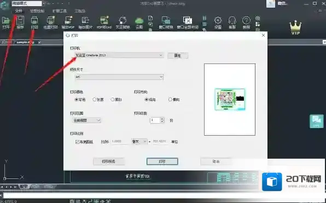326x203 pixels.
Task: Open the PDF转CAD converter icon
Action: 104,22
